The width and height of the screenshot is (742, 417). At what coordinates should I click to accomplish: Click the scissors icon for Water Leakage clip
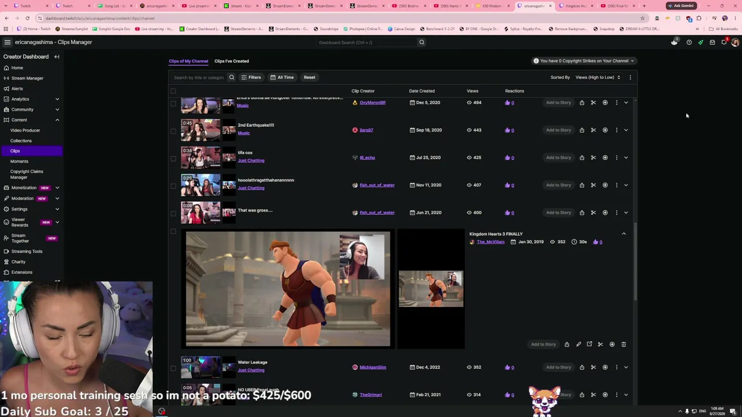(x=594, y=367)
